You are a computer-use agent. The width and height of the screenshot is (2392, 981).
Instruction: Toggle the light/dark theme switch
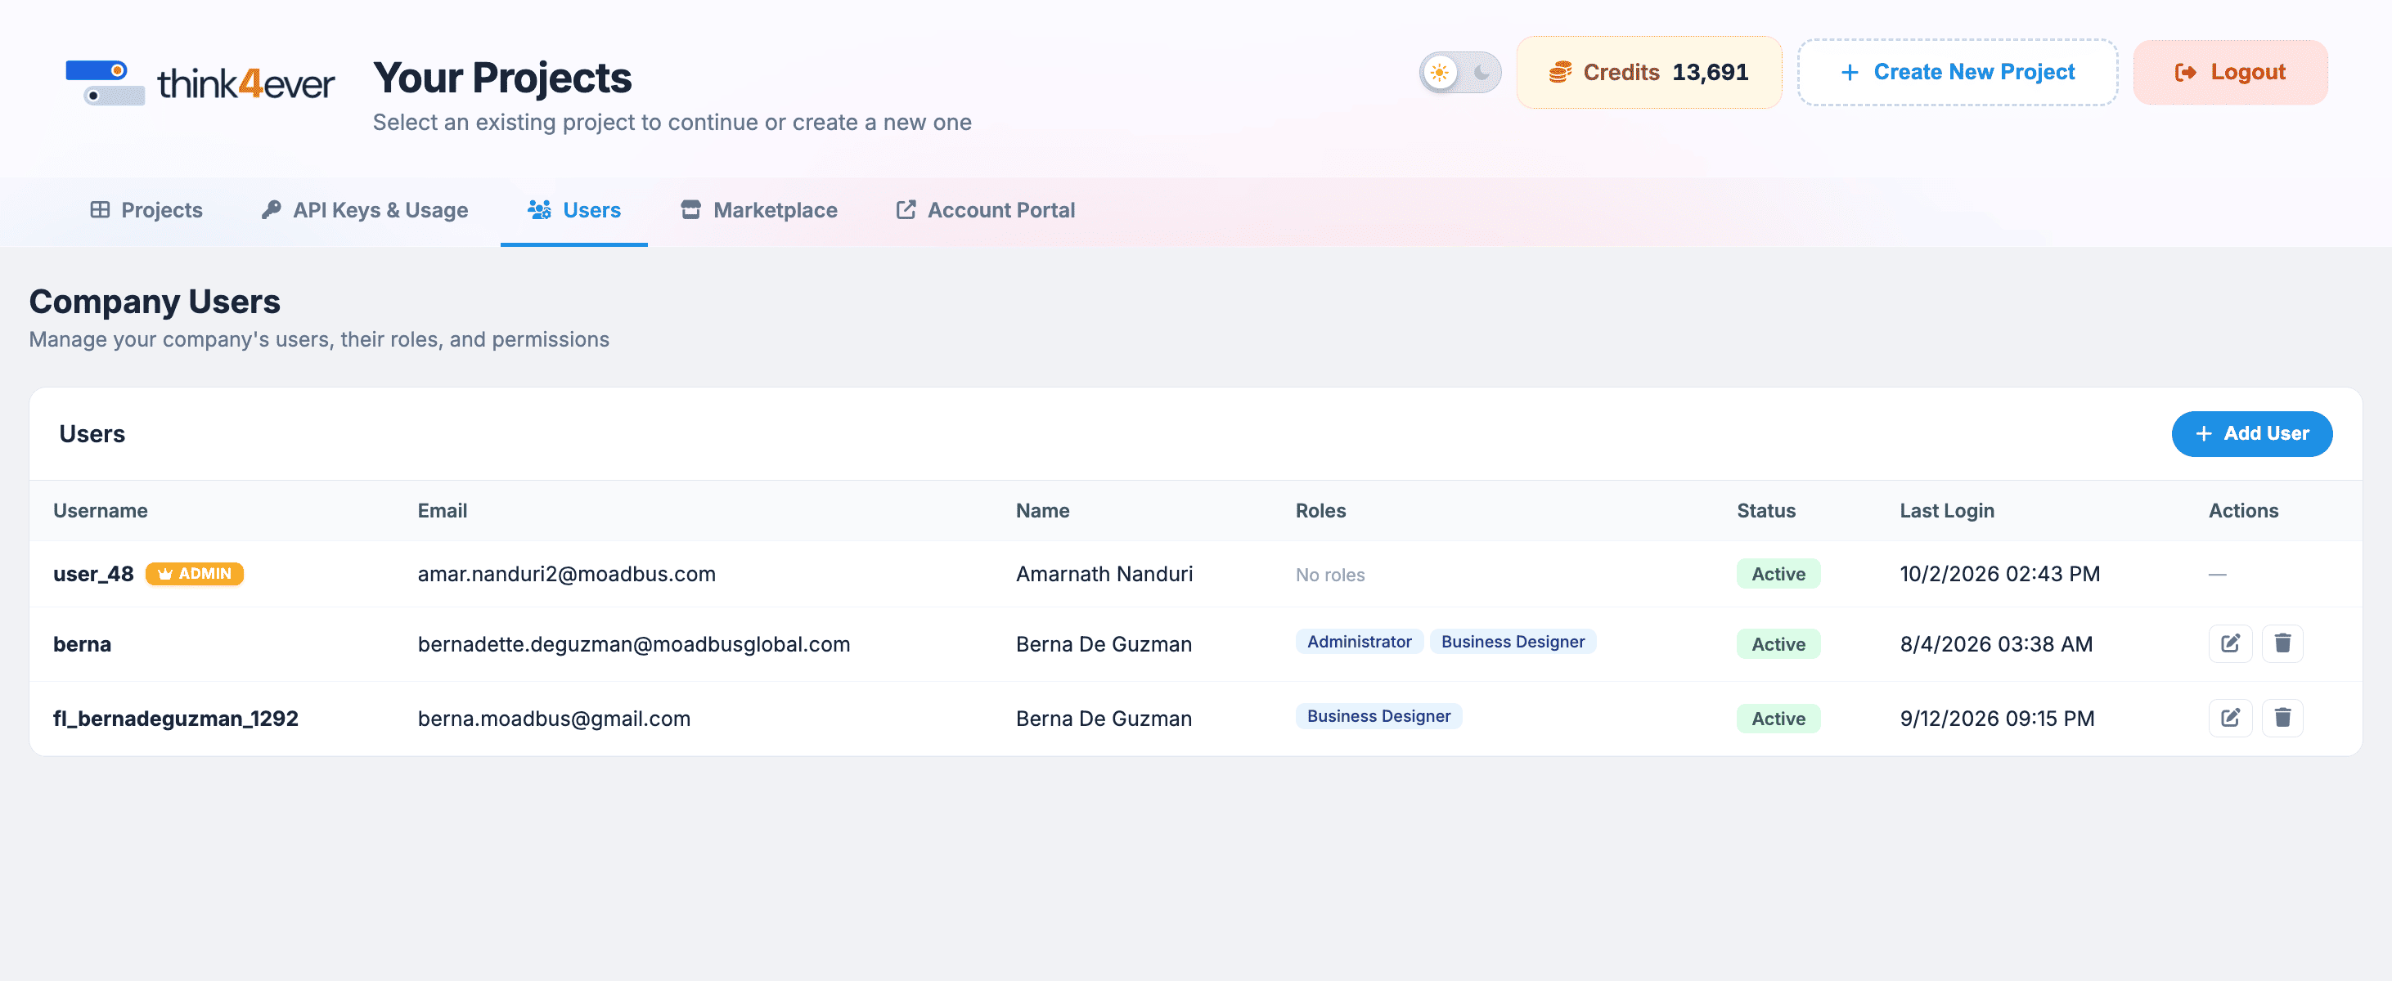[x=1459, y=73]
